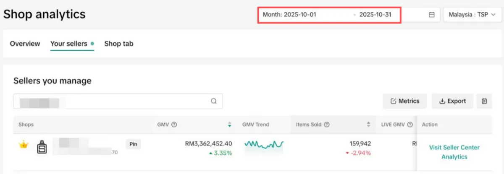
Task: Sort the table by GMV arrows
Action: click(x=229, y=125)
